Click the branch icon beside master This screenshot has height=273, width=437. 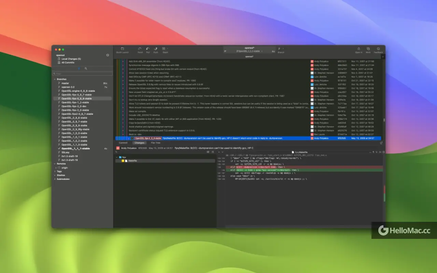pyautogui.click(x=59, y=83)
